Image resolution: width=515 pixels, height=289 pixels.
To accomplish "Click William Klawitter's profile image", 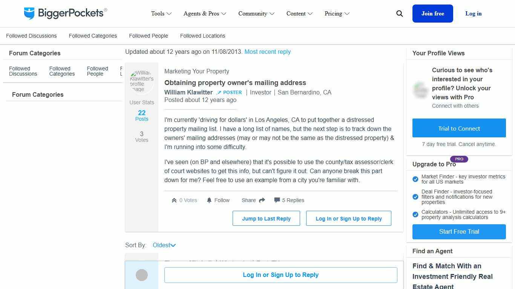I will click(x=142, y=81).
